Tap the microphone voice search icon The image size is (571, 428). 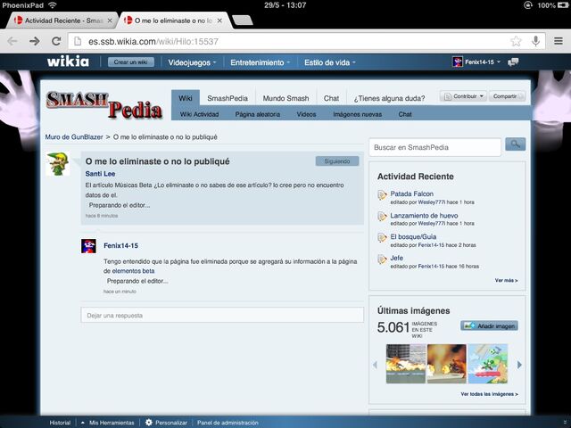pyautogui.click(x=535, y=41)
